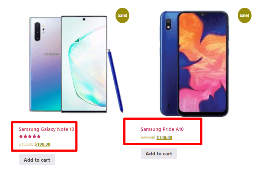The height and width of the screenshot is (181, 279).
Task: Click the Note 10 punch-hole front camera
Action: (84, 19)
